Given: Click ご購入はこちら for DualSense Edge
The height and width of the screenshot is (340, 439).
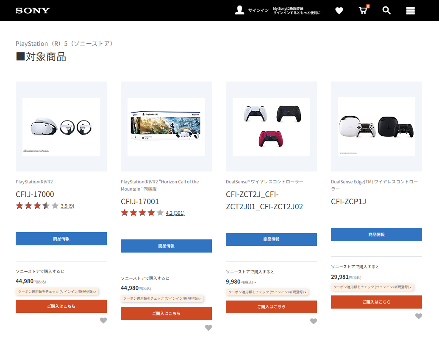Looking at the screenshot, I should [376, 302].
